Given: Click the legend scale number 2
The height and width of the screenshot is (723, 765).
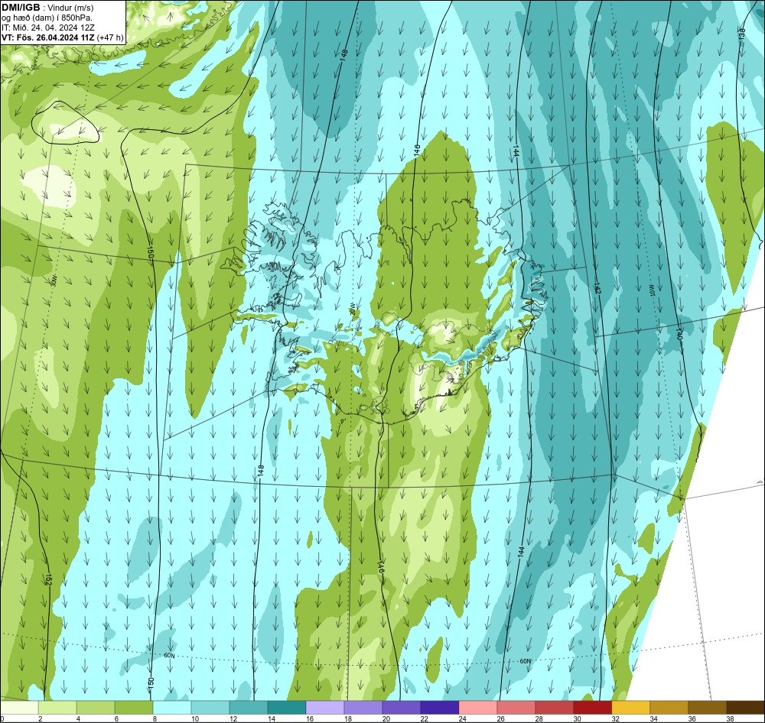Looking at the screenshot, I should [40, 718].
